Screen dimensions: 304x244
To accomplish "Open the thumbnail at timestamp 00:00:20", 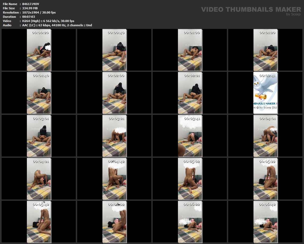I will tap(39, 50).
